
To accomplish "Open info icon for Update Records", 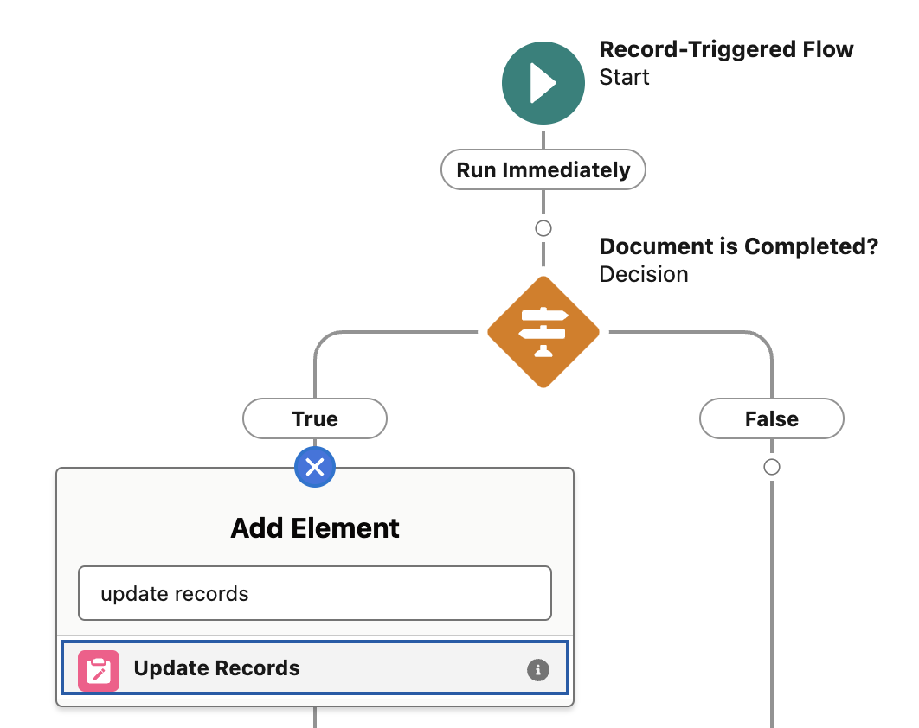I will 538,669.
